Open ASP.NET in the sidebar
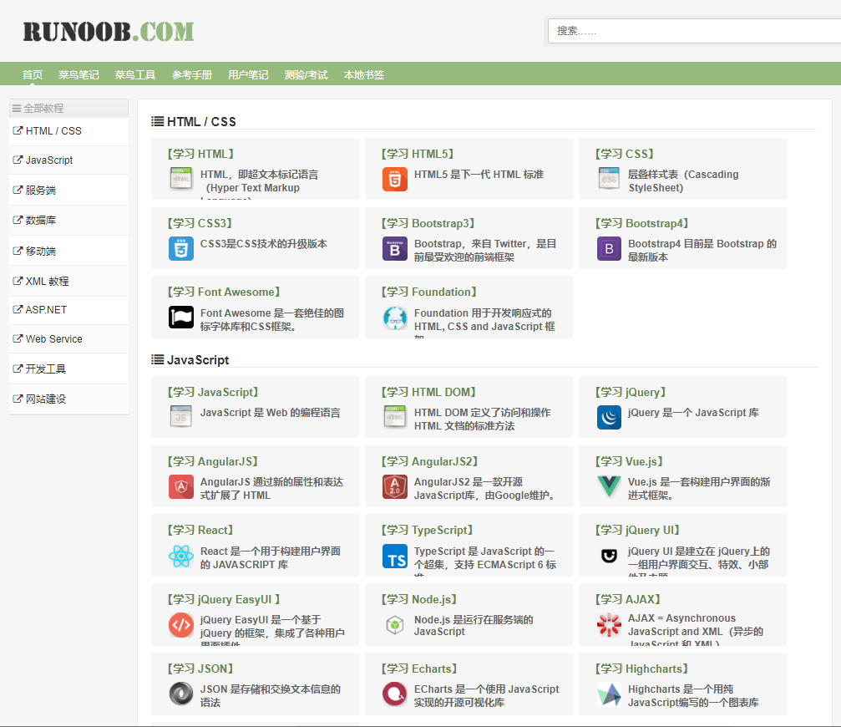 [68, 309]
